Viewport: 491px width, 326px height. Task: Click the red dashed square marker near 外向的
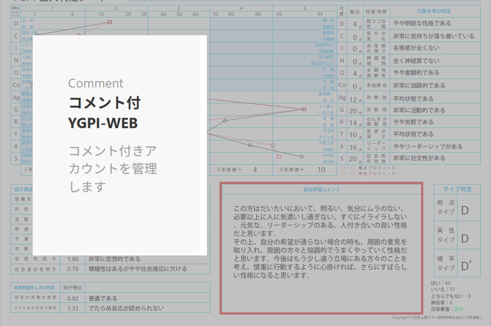[x=278, y=156]
